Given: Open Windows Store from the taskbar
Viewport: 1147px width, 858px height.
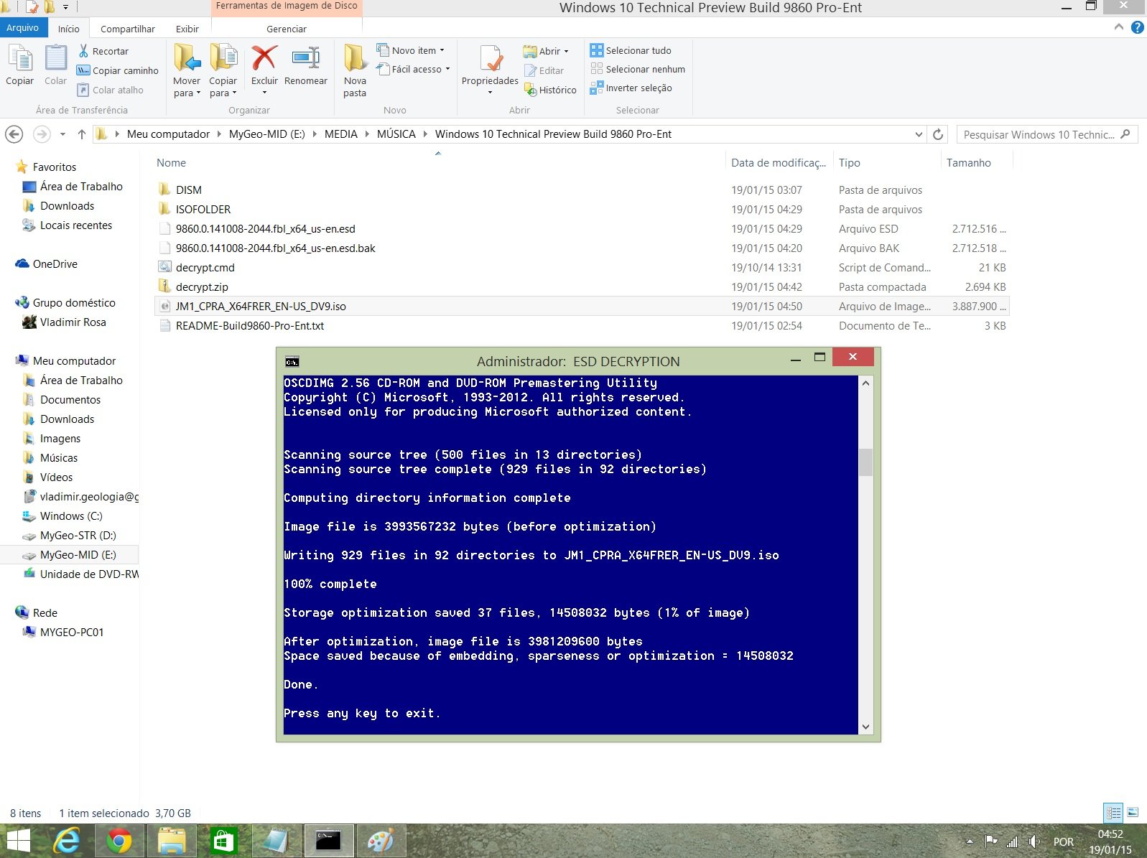Looking at the screenshot, I should [223, 841].
